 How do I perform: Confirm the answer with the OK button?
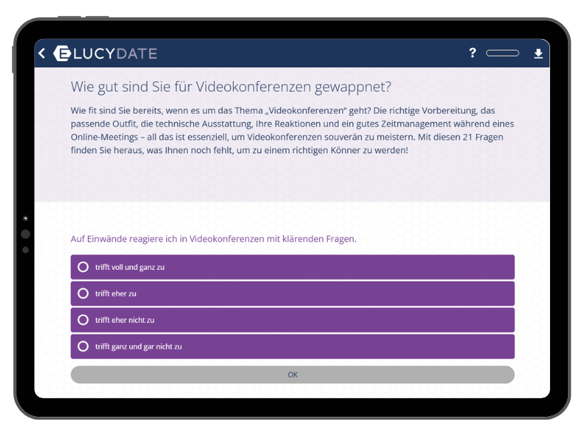[292, 375]
